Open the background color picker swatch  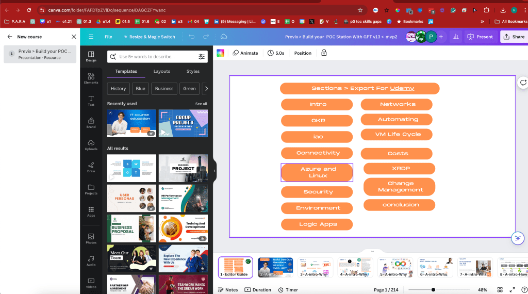[x=221, y=53]
